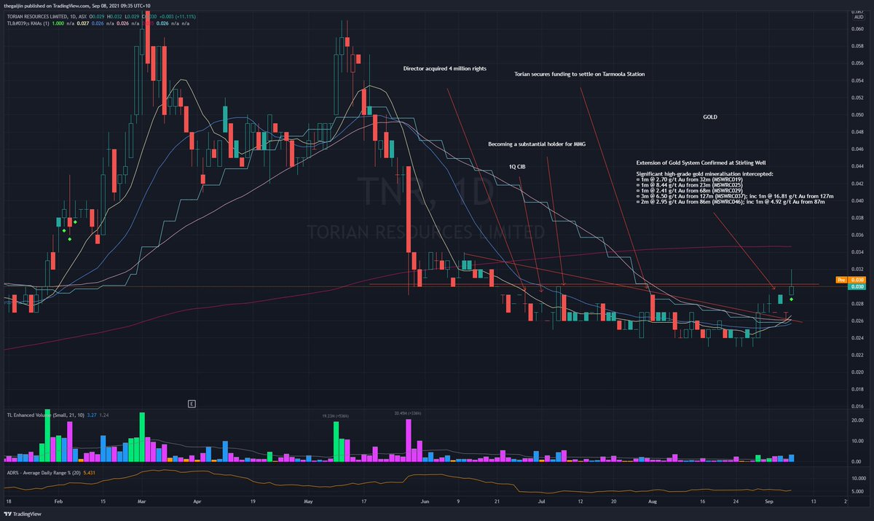Click the 'Mar' label on the time axis
874x521 pixels.
[x=143, y=502]
